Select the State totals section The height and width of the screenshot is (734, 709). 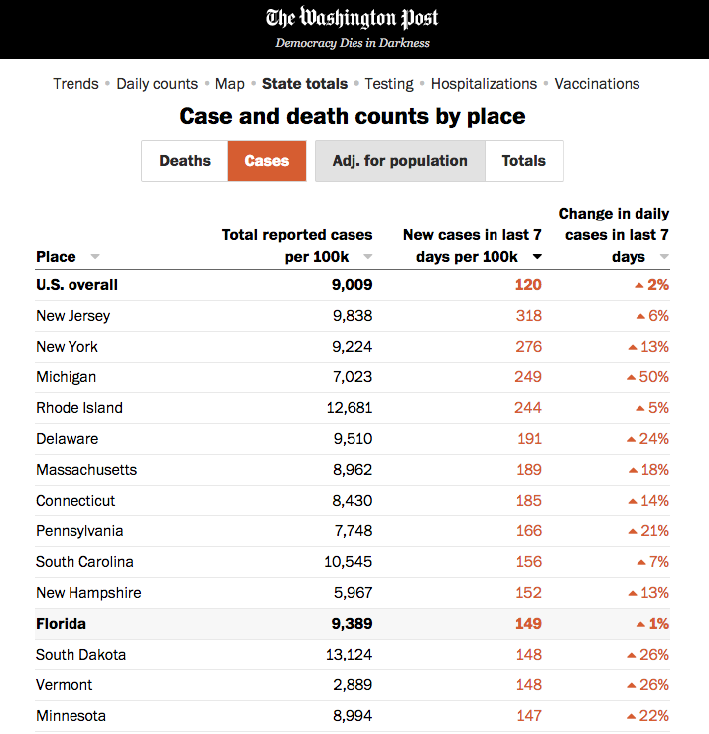pos(305,84)
